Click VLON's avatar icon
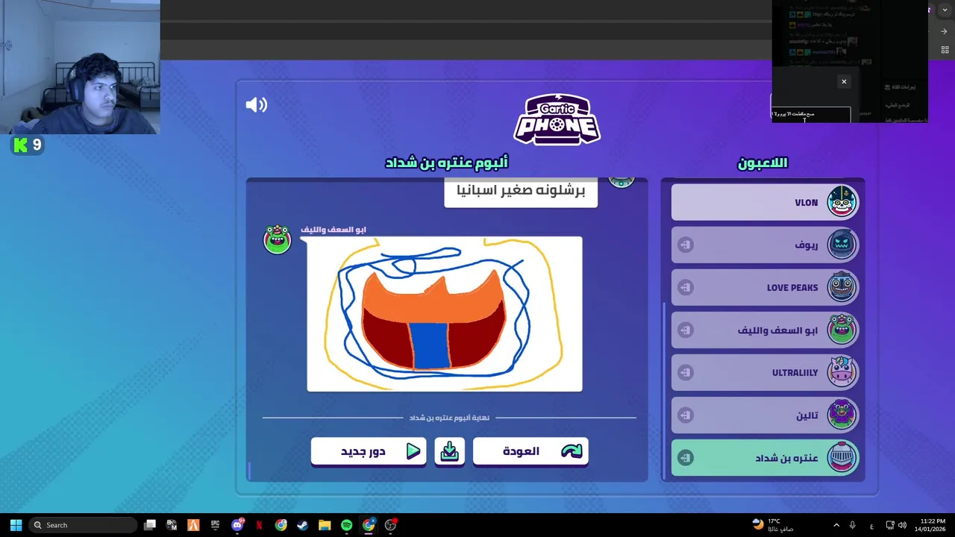 click(842, 201)
